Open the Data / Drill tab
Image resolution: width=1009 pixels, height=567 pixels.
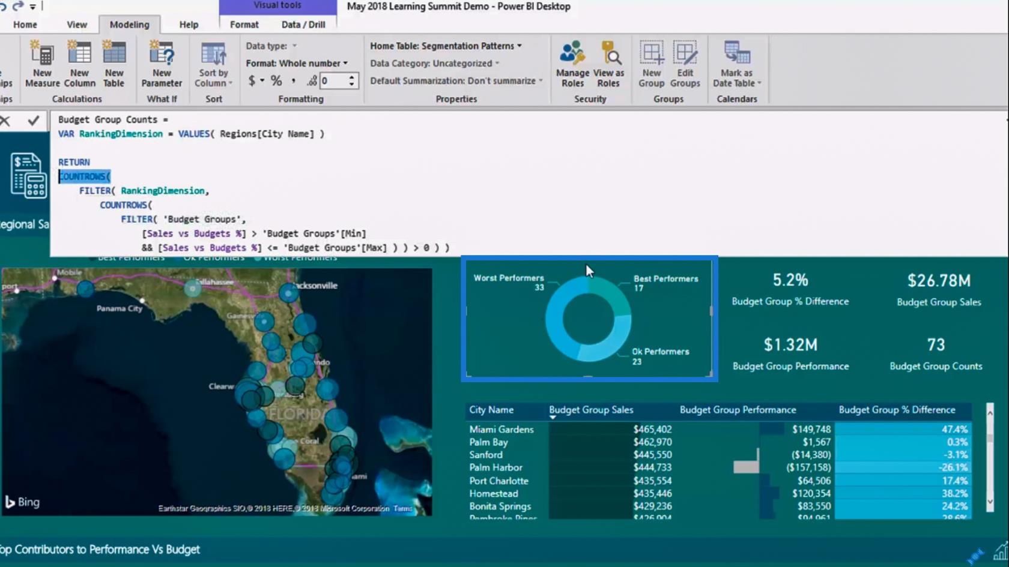pos(303,25)
